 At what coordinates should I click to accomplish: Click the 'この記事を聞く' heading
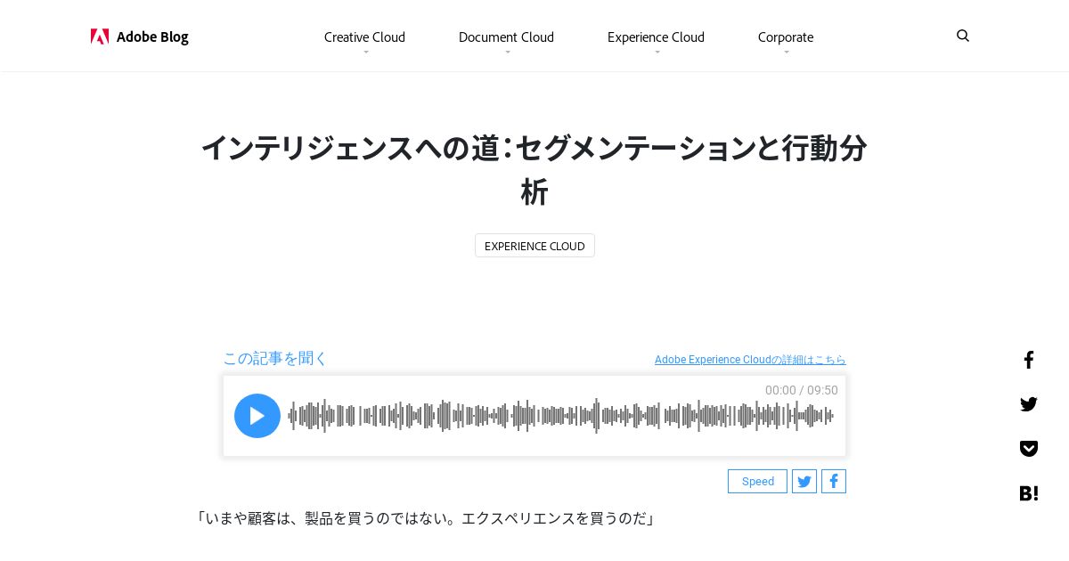click(x=275, y=358)
